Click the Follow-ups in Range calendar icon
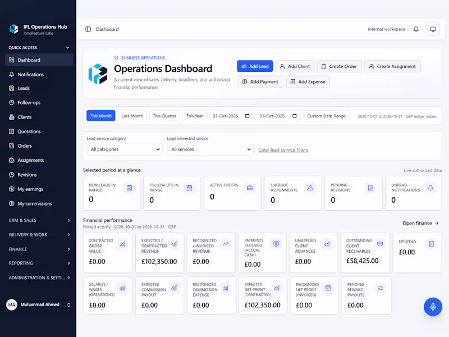The width and height of the screenshot is (449, 337). click(189, 188)
